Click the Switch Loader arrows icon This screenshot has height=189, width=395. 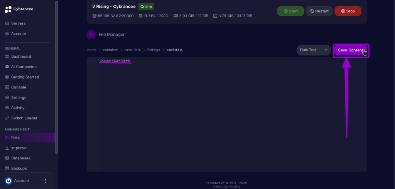[7, 118]
